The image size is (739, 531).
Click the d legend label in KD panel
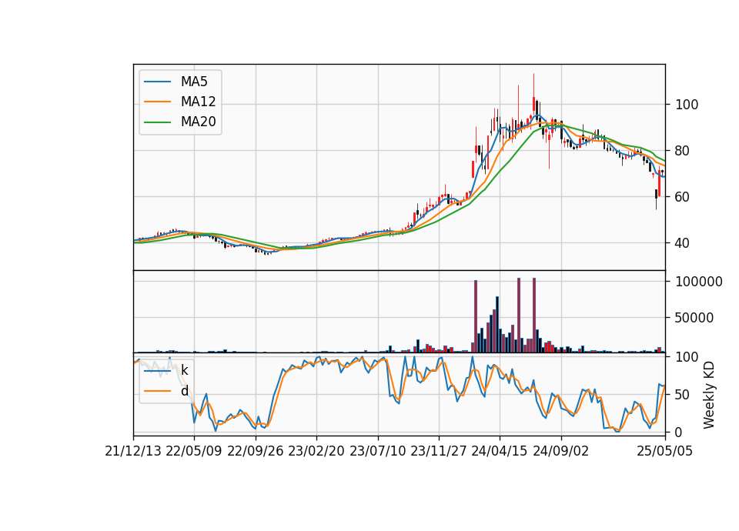[184, 391]
